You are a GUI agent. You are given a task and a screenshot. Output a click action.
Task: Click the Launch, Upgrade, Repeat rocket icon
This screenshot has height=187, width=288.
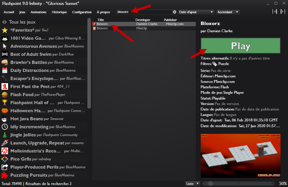[5, 143]
